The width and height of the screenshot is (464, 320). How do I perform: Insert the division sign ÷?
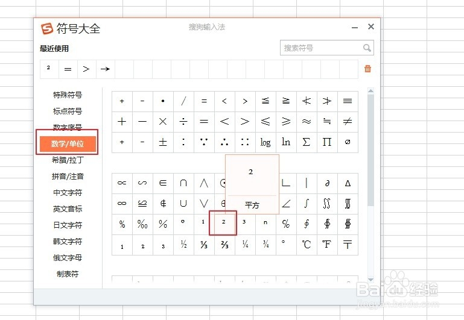tap(183, 122)
